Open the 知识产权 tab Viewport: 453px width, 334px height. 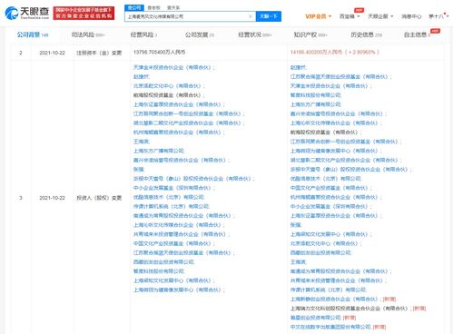[310, 34]
